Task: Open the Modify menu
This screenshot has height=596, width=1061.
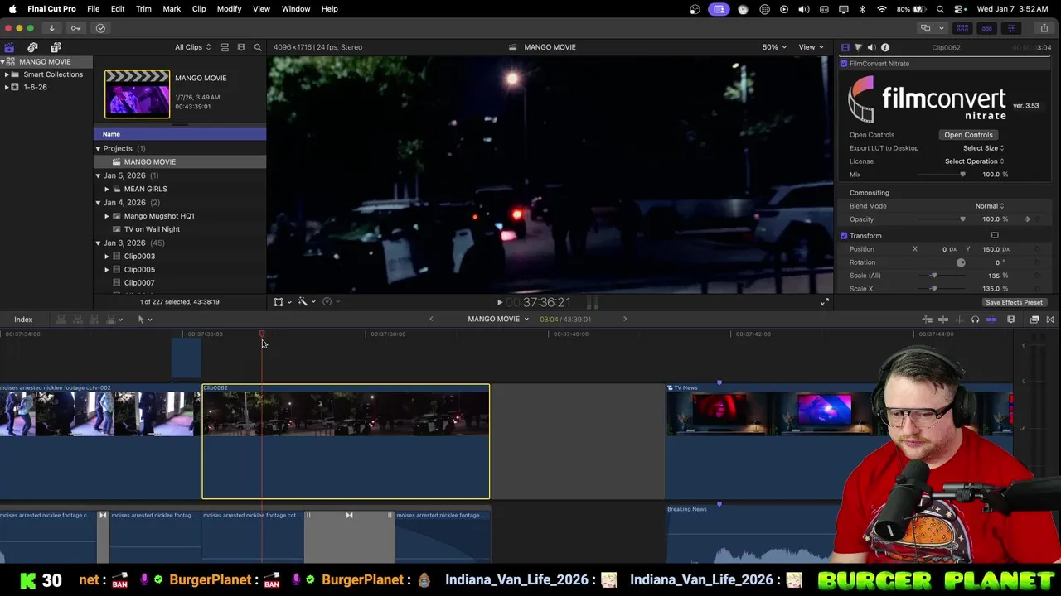Action: 229,9
